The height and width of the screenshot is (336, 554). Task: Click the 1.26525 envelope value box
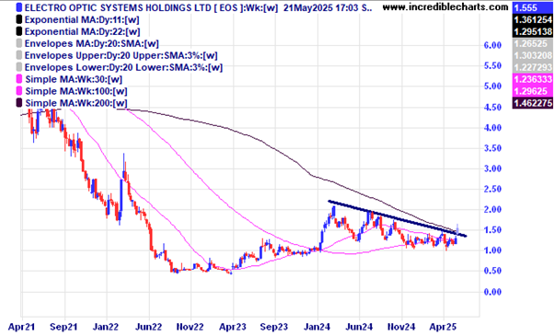[x=533, y=44]
